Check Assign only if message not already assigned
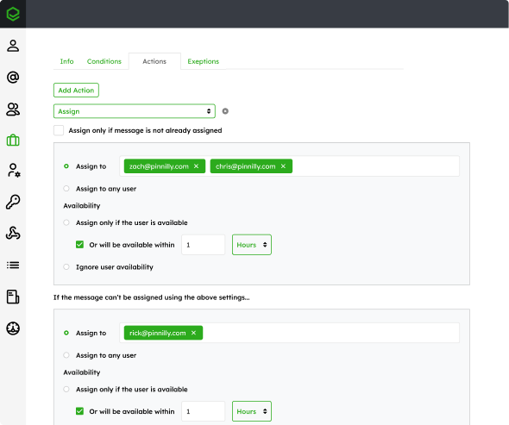The width and height of the screenshot is (509, 425). [x=59, y=130]
